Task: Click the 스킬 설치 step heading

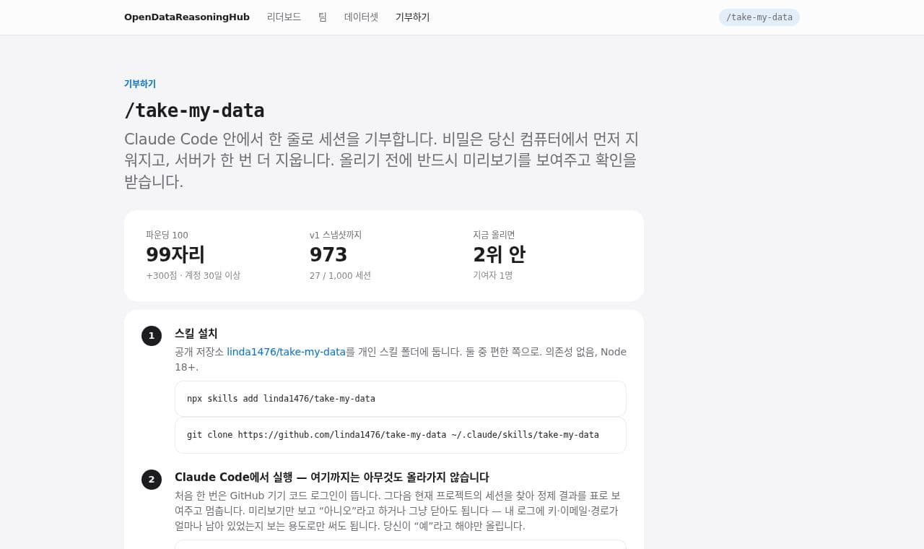Action: tap(196, 333)
